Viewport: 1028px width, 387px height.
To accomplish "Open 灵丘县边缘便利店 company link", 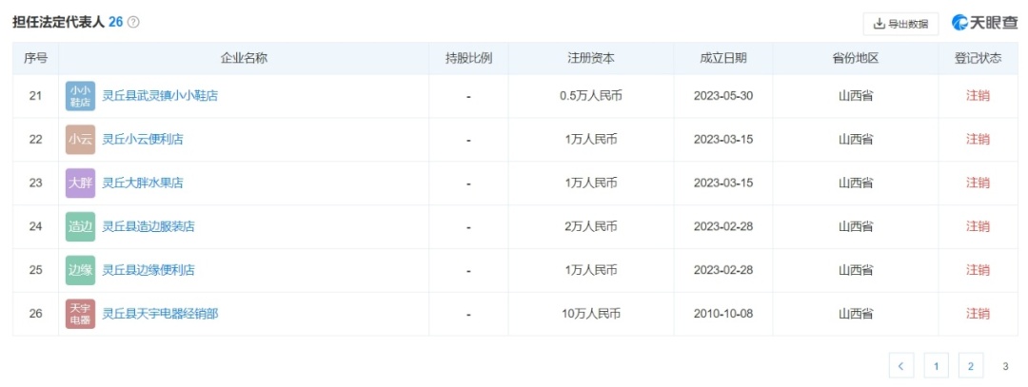I will tap(148, 270).
